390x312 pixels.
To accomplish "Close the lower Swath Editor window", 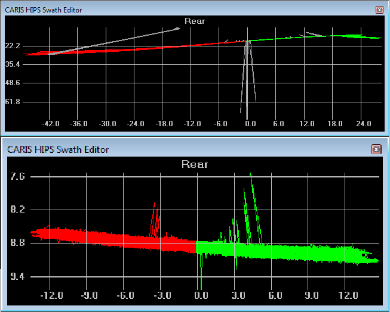I will [376, 149].
